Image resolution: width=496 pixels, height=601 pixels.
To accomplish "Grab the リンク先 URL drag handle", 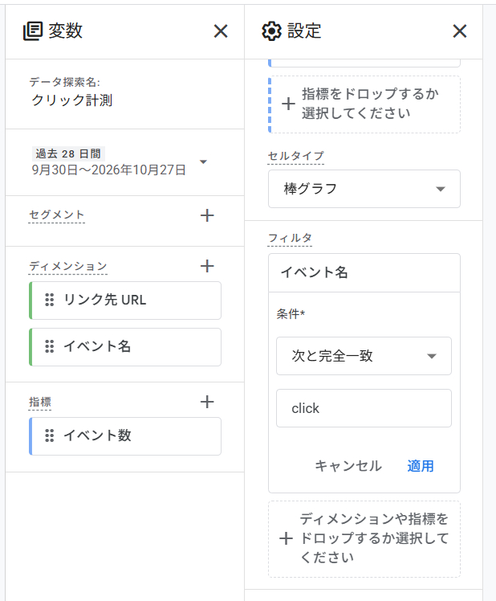I will click(50, 300).
